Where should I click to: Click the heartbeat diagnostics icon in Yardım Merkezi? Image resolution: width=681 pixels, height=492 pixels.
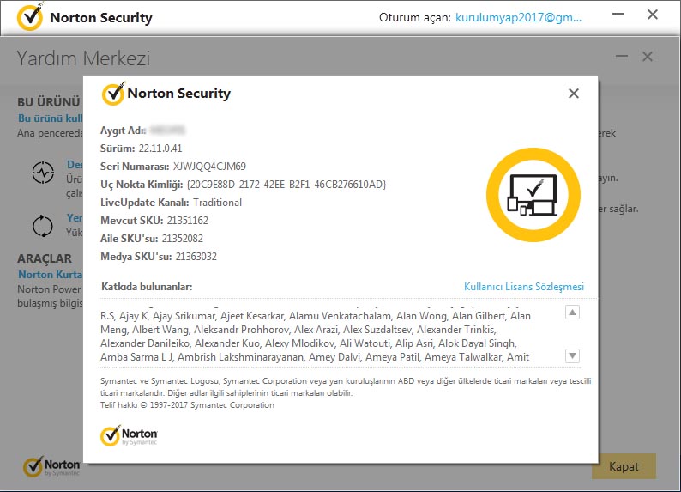pyautogui.click(x=43, y=172)
